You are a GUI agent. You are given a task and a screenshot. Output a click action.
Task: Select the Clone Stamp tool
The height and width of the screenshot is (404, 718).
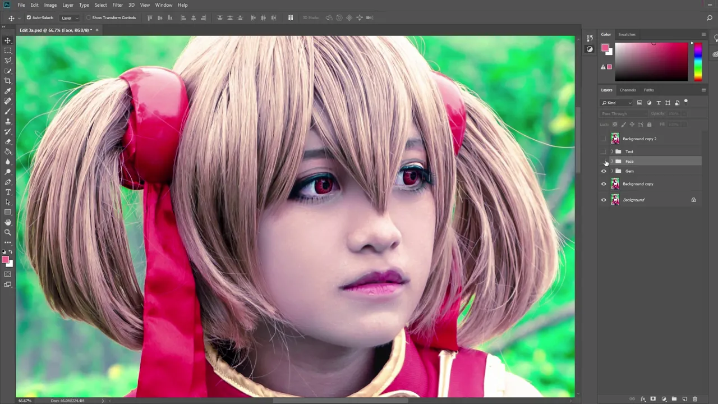[x=8, y=121]
